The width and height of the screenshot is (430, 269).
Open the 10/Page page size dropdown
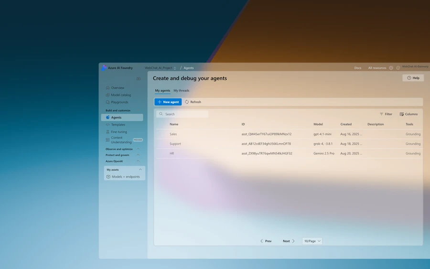[x=312, y=241]
